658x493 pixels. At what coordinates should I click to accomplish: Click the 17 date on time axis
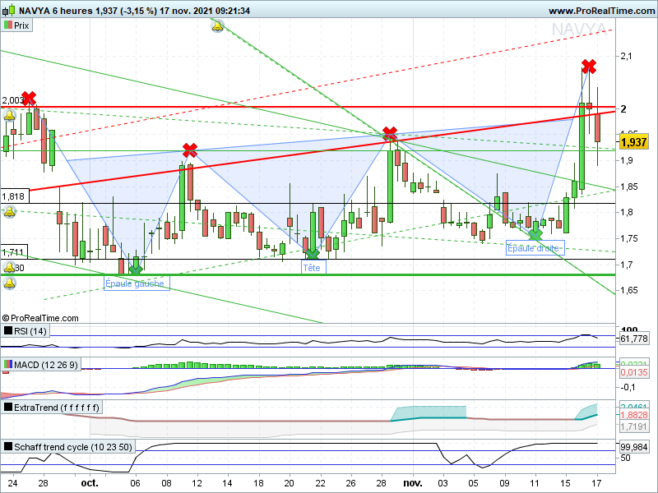click(x=596, y=482)
